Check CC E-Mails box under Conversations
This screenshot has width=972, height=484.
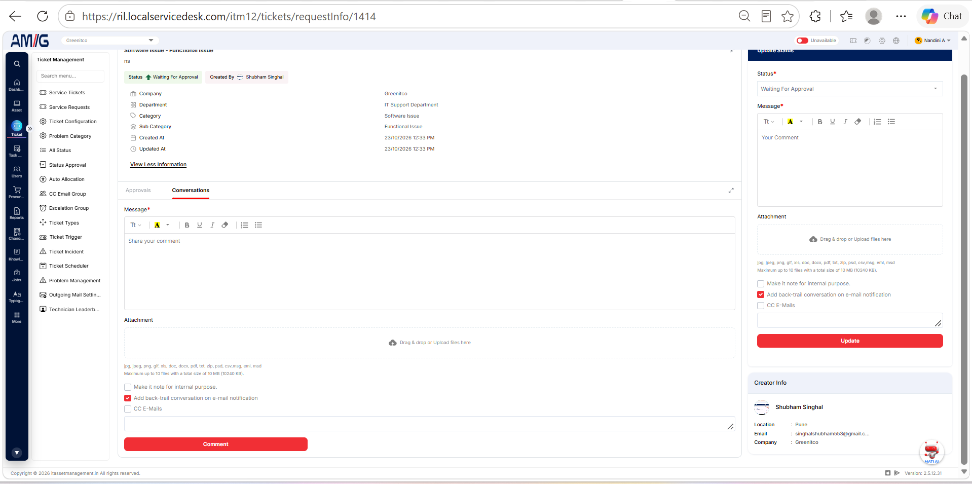(128, 409)
